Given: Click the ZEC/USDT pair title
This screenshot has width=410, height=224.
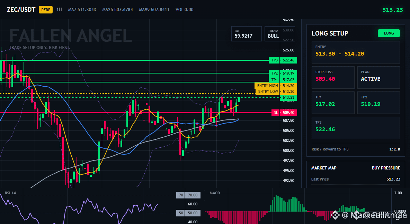Looking at the screenshot, I should pyautogui.click(x=21, y=10).
